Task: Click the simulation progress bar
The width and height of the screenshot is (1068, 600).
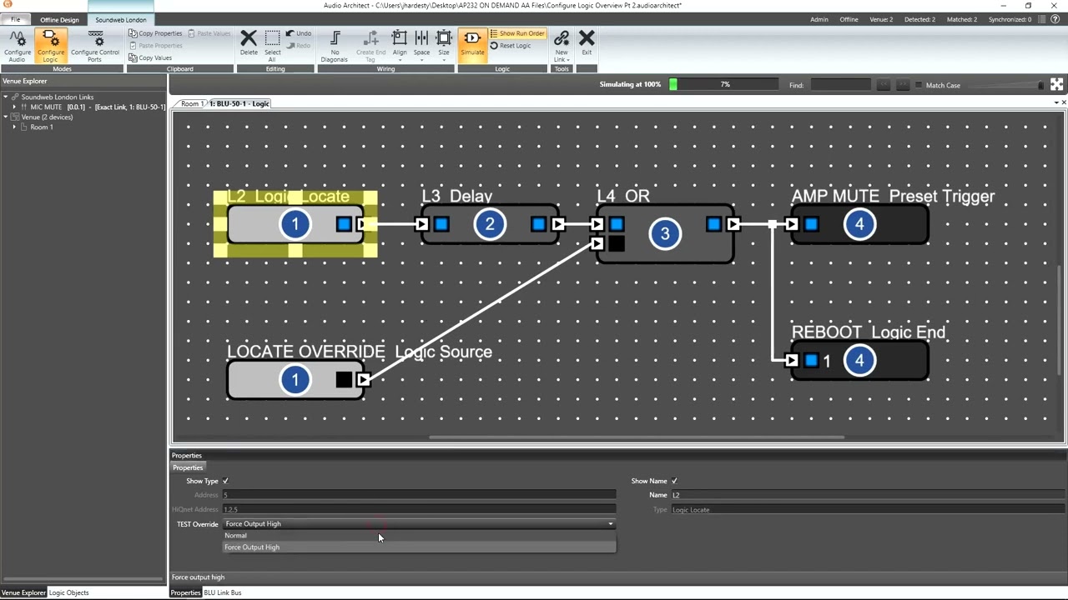Action: pyautogui.click(x=724, y=84)
